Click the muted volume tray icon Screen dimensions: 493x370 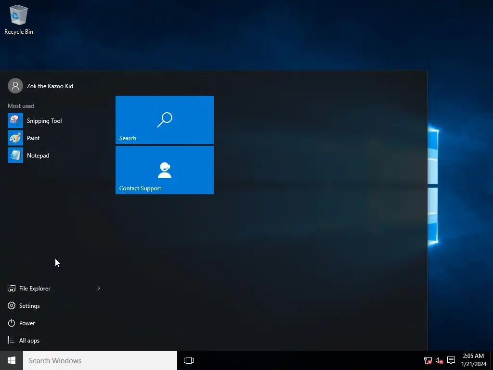439,360
